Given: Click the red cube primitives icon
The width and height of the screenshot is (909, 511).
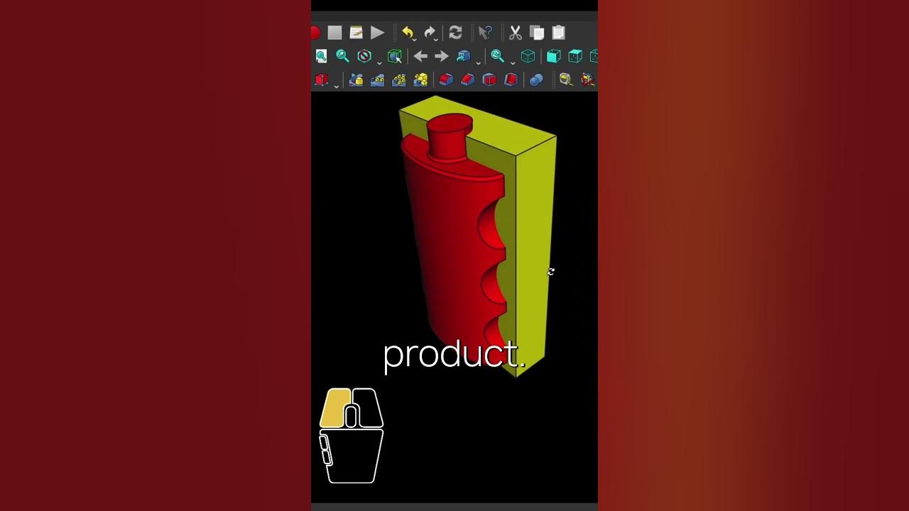Looking at the screenshot, I should (321, 79).
